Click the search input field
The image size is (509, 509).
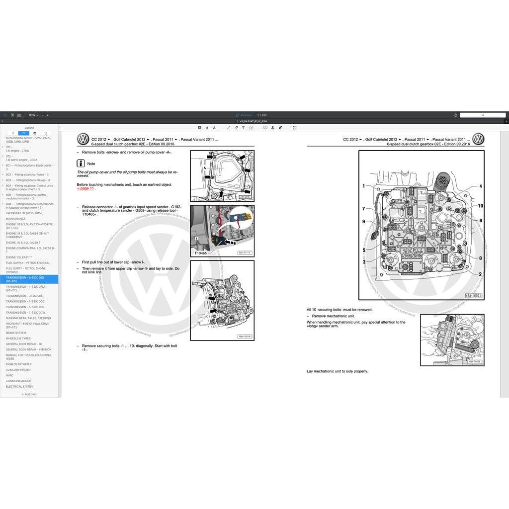[482, 115]
